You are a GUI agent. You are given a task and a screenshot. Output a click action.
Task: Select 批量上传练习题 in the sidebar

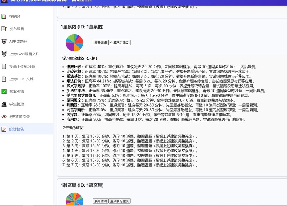[27, 67]
